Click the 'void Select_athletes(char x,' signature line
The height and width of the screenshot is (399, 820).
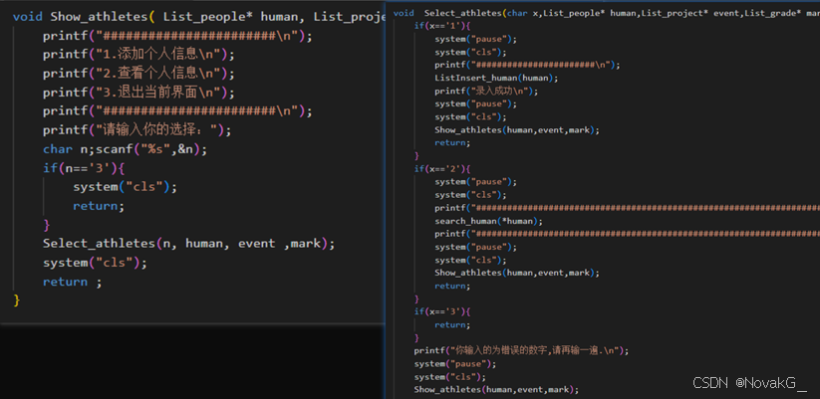pos(606,13)
